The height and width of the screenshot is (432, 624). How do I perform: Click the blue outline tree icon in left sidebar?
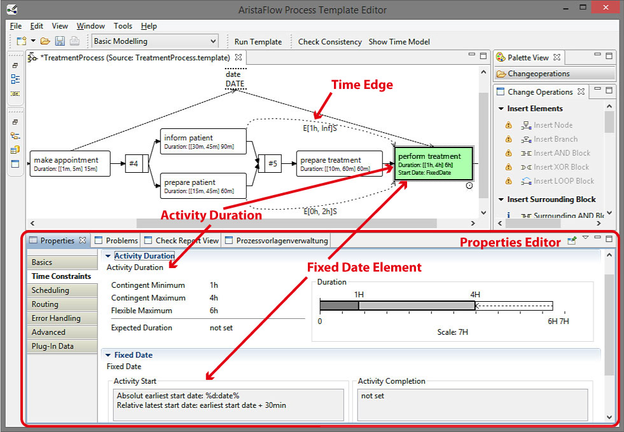click(x=15, y=79)
